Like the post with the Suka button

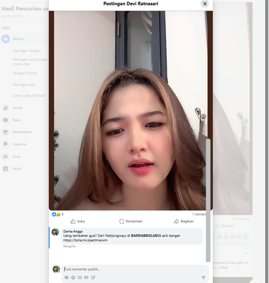point(78,221)
